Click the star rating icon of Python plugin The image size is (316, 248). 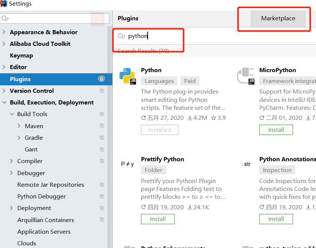pyautogui.click(x=214, y=118)
